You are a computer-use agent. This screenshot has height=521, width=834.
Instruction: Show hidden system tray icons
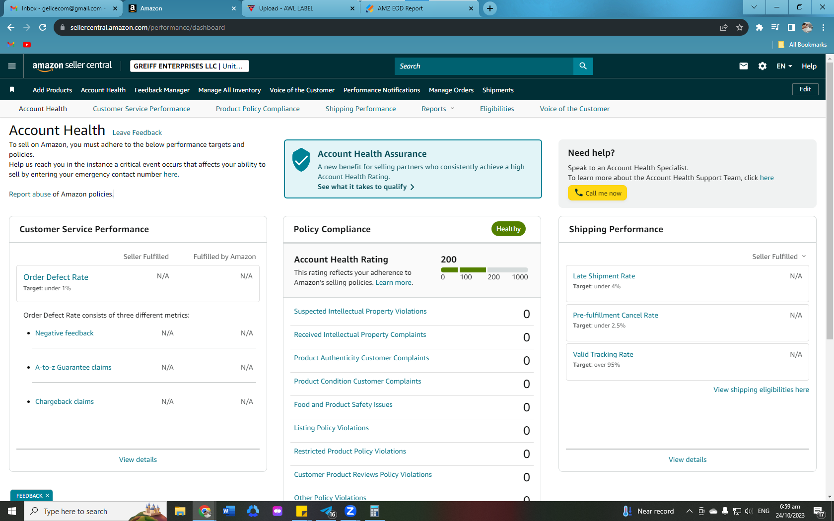689,511
